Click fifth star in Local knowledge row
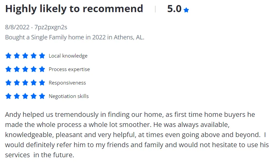278x165 pixels. (42, 56)
